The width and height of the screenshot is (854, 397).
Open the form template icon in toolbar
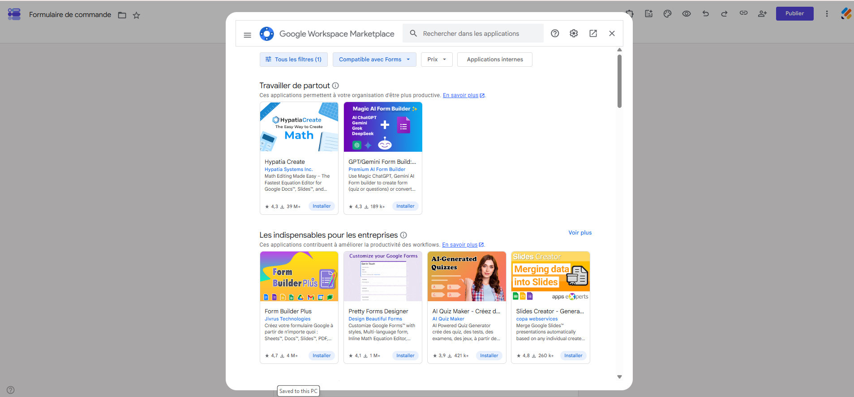(x=648, y=13)
